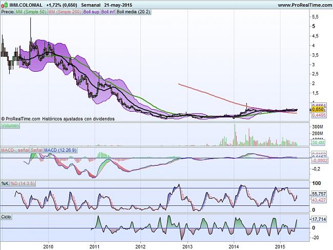Select the Precio indicator label
Image resolution: width=333 pixels, height=250 pixels.
click(x=7, y=10)
